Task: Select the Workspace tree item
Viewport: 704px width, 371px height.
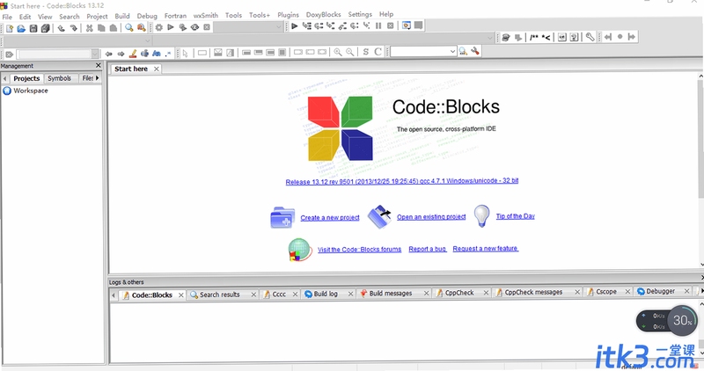Action: 31,91
